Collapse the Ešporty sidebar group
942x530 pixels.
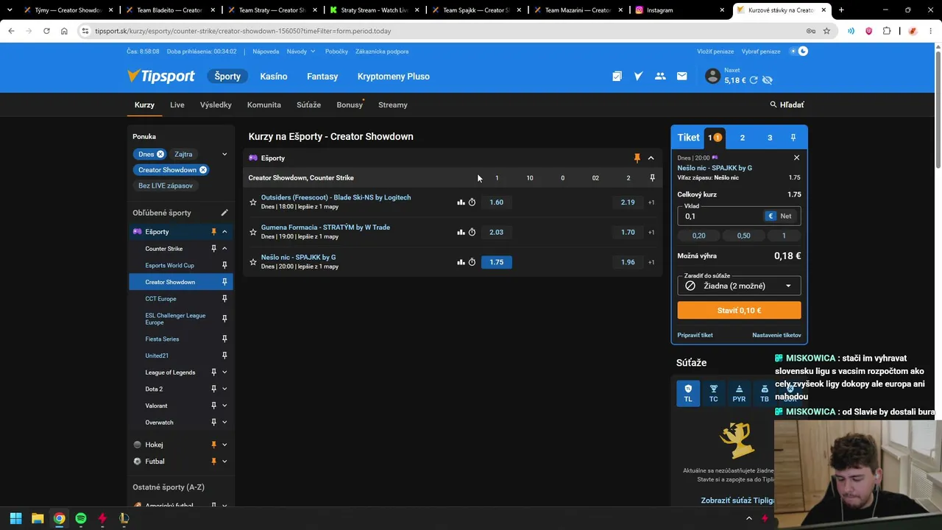click(x=224, y=232)
